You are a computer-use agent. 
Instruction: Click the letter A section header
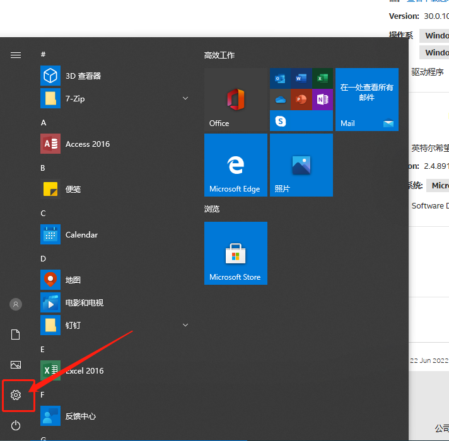[x=44, y=123]
